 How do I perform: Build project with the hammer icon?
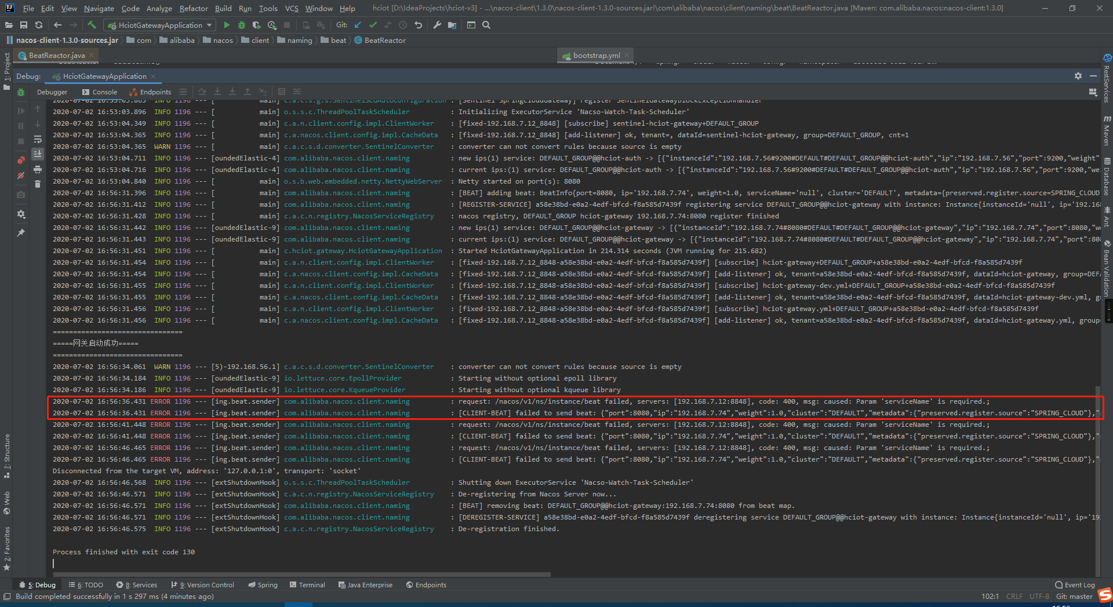pos(92,25)
